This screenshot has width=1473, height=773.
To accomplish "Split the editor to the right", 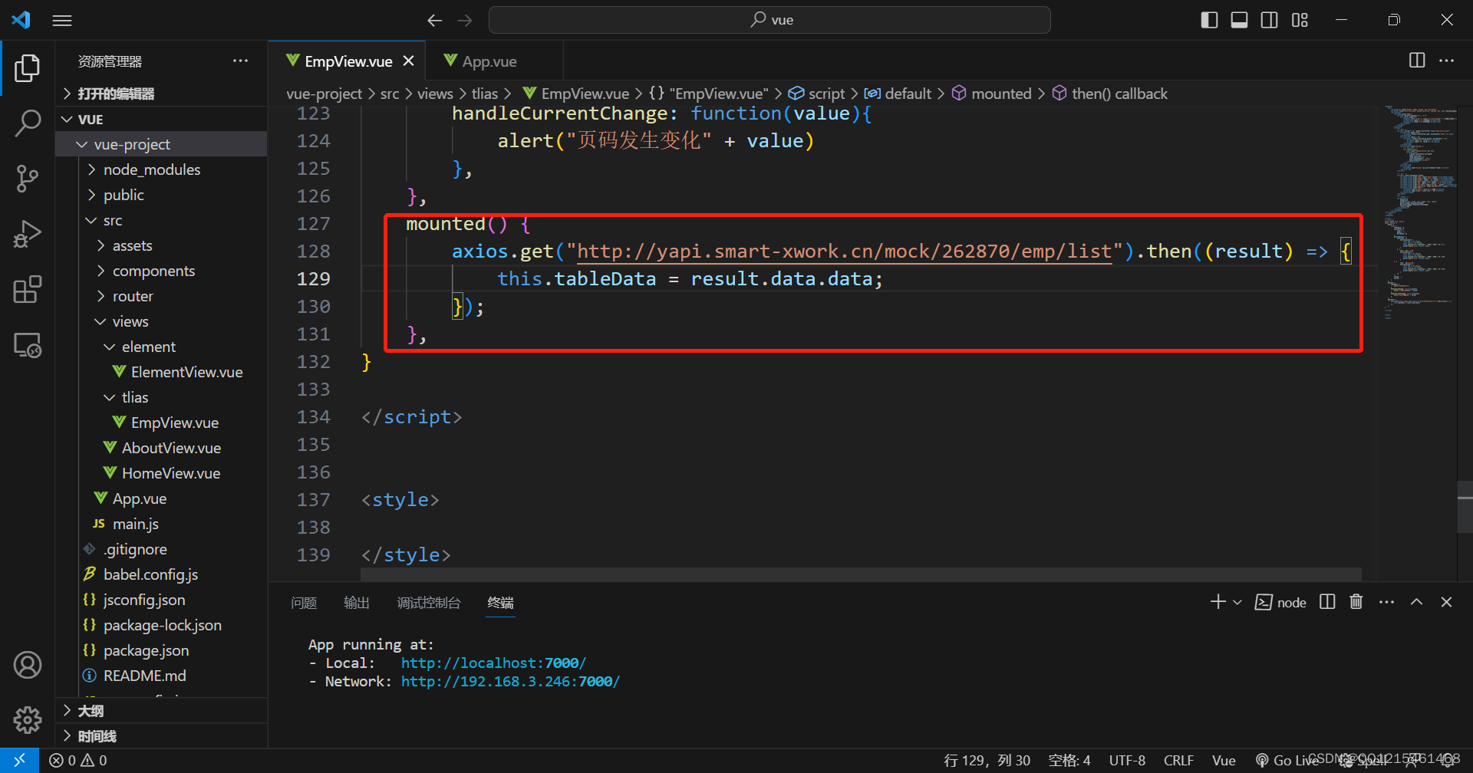I will pos(1417,61).
